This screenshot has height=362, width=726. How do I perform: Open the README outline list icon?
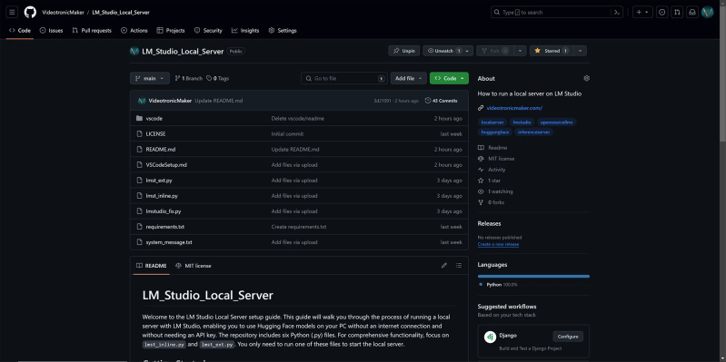coord(458,265)
